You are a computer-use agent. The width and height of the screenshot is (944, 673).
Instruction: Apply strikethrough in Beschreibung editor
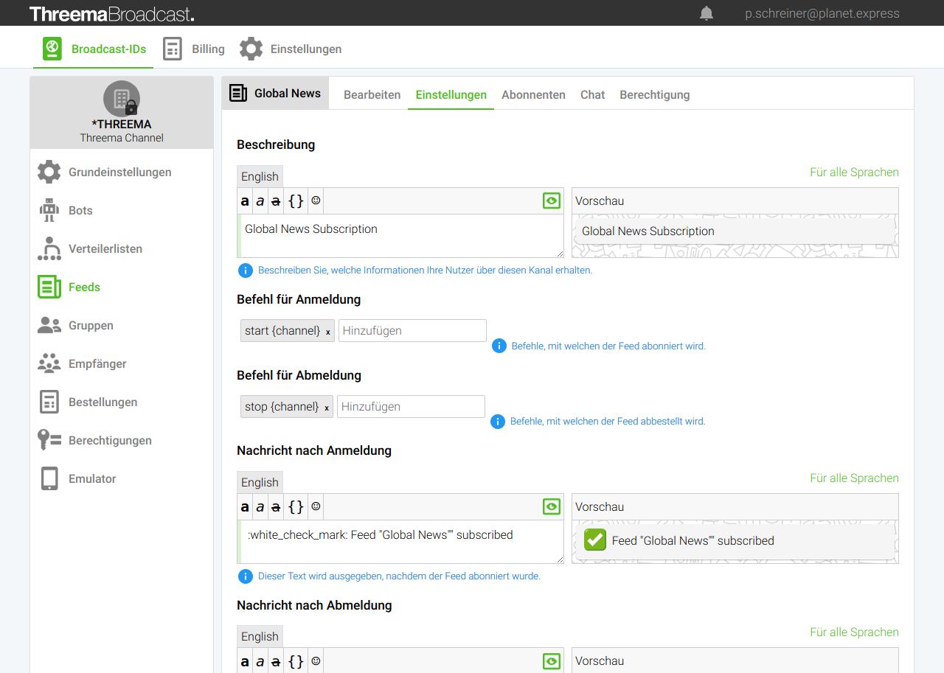tap(276, 200)
